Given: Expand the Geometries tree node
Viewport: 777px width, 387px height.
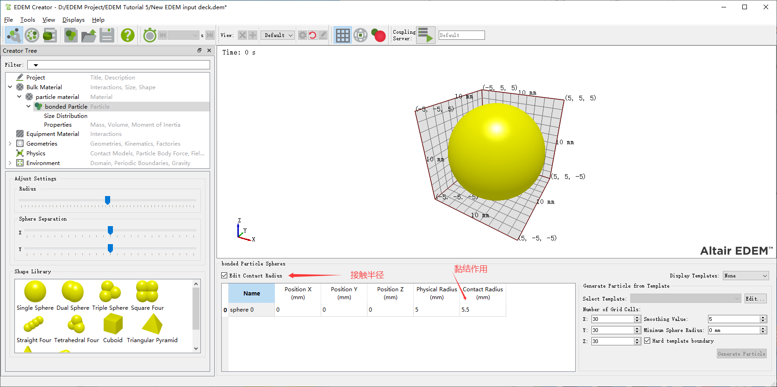Looking at the screenshot, I should [10, 144].
